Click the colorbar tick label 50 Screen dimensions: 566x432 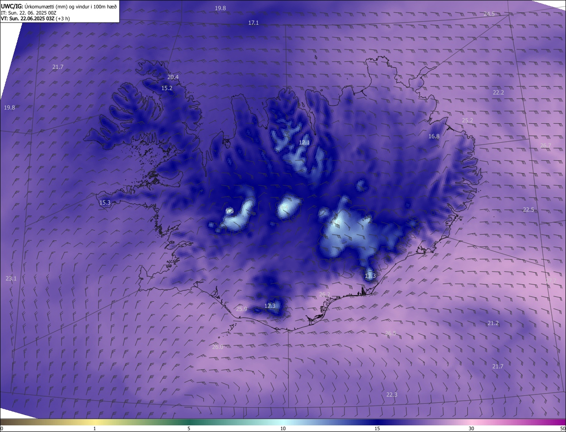pos(563,429)
